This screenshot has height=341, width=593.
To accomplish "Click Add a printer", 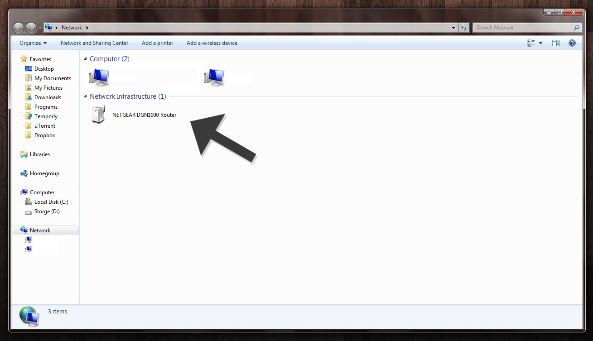I will (x=157, y=43).
